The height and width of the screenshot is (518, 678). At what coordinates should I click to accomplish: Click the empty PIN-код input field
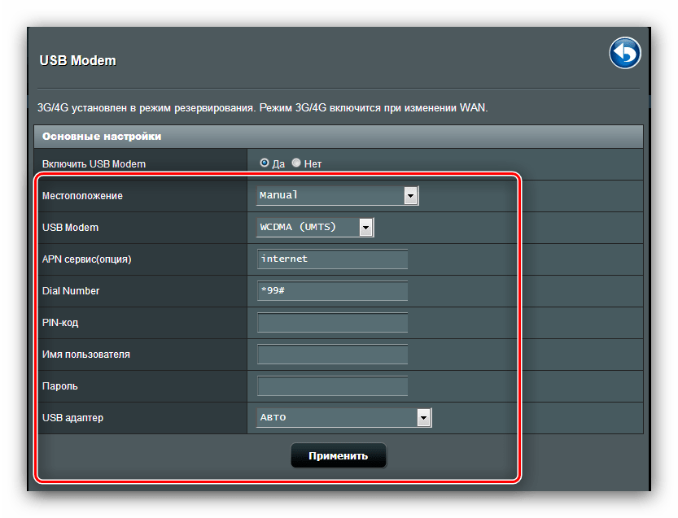pos(332,323)
